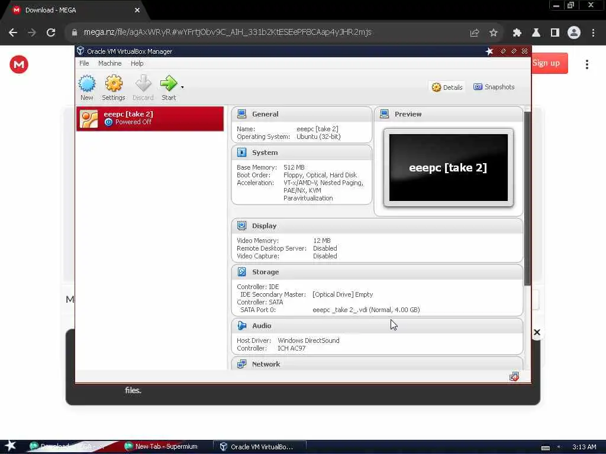Click the taskbar keyboard tray icon
This screenshot has width=606, height=454.
[546, 447]
